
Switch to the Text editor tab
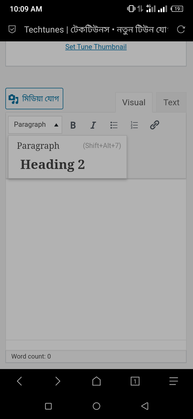171,102
